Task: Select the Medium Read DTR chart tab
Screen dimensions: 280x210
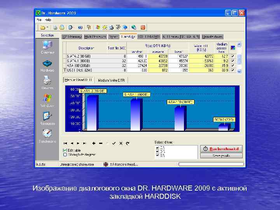Action: [x=79, y=80]
